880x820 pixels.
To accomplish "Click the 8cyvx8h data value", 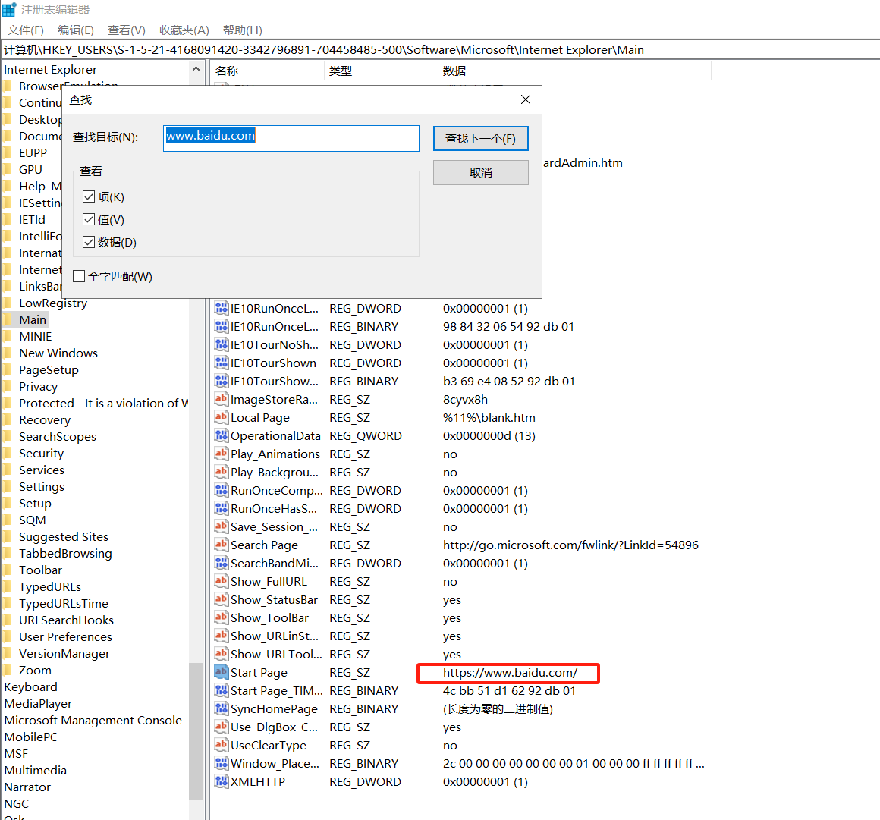I will [x=465, y=399].
